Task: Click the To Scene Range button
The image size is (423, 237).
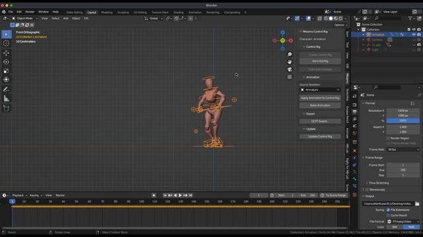Action: point(334,196)
